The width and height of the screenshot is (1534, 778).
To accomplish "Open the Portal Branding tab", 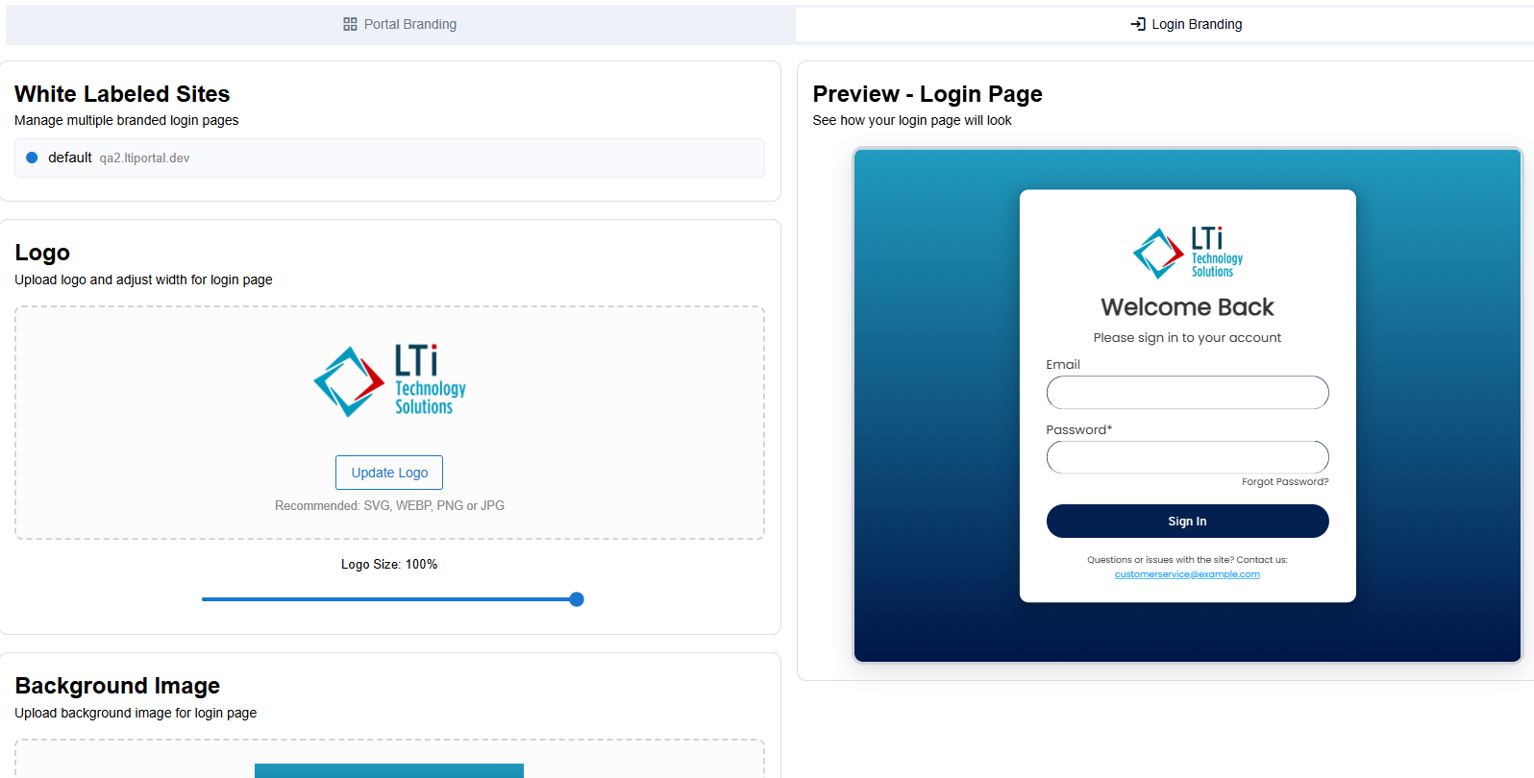I will pos(401,24).
